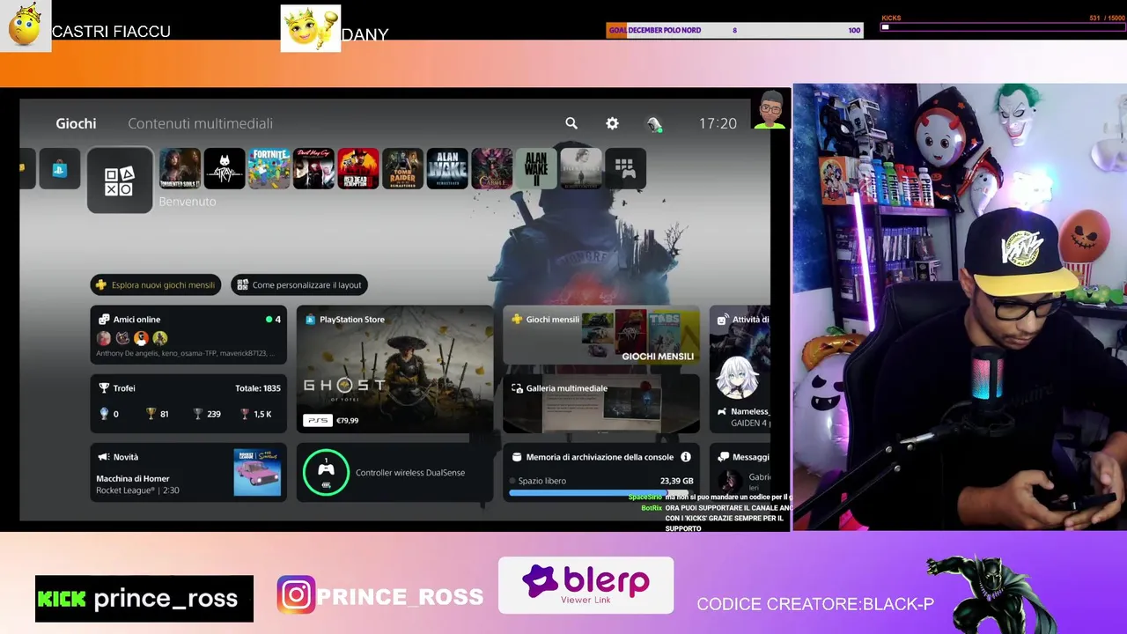Launch Red Dead Redemption game tile

(358, 169)
